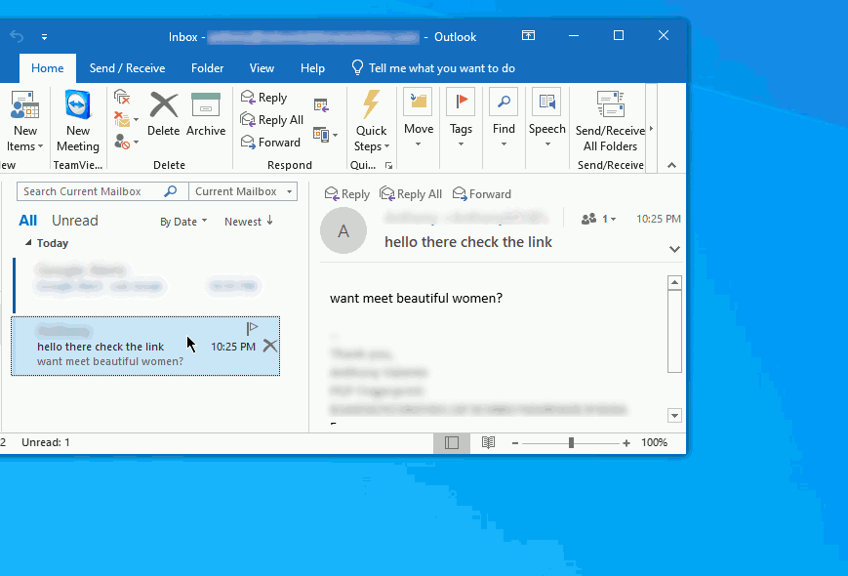Click Send/Receive All Folders

tap(610, 119)
